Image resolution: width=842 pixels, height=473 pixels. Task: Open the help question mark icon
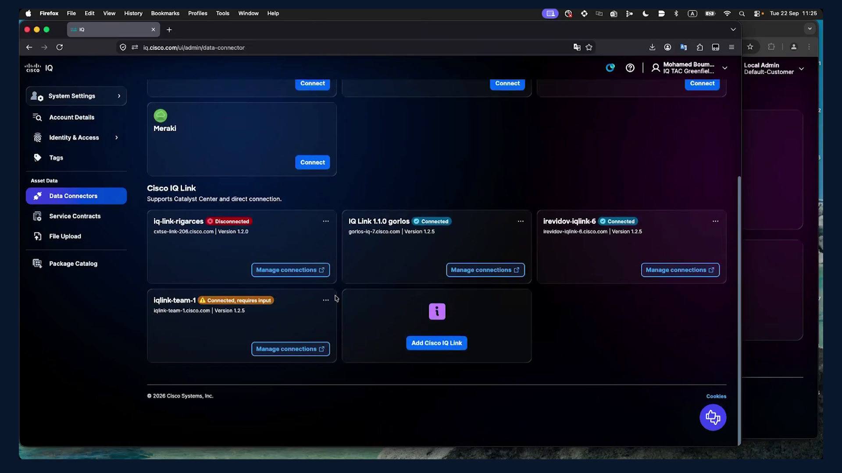coord(630,68)
